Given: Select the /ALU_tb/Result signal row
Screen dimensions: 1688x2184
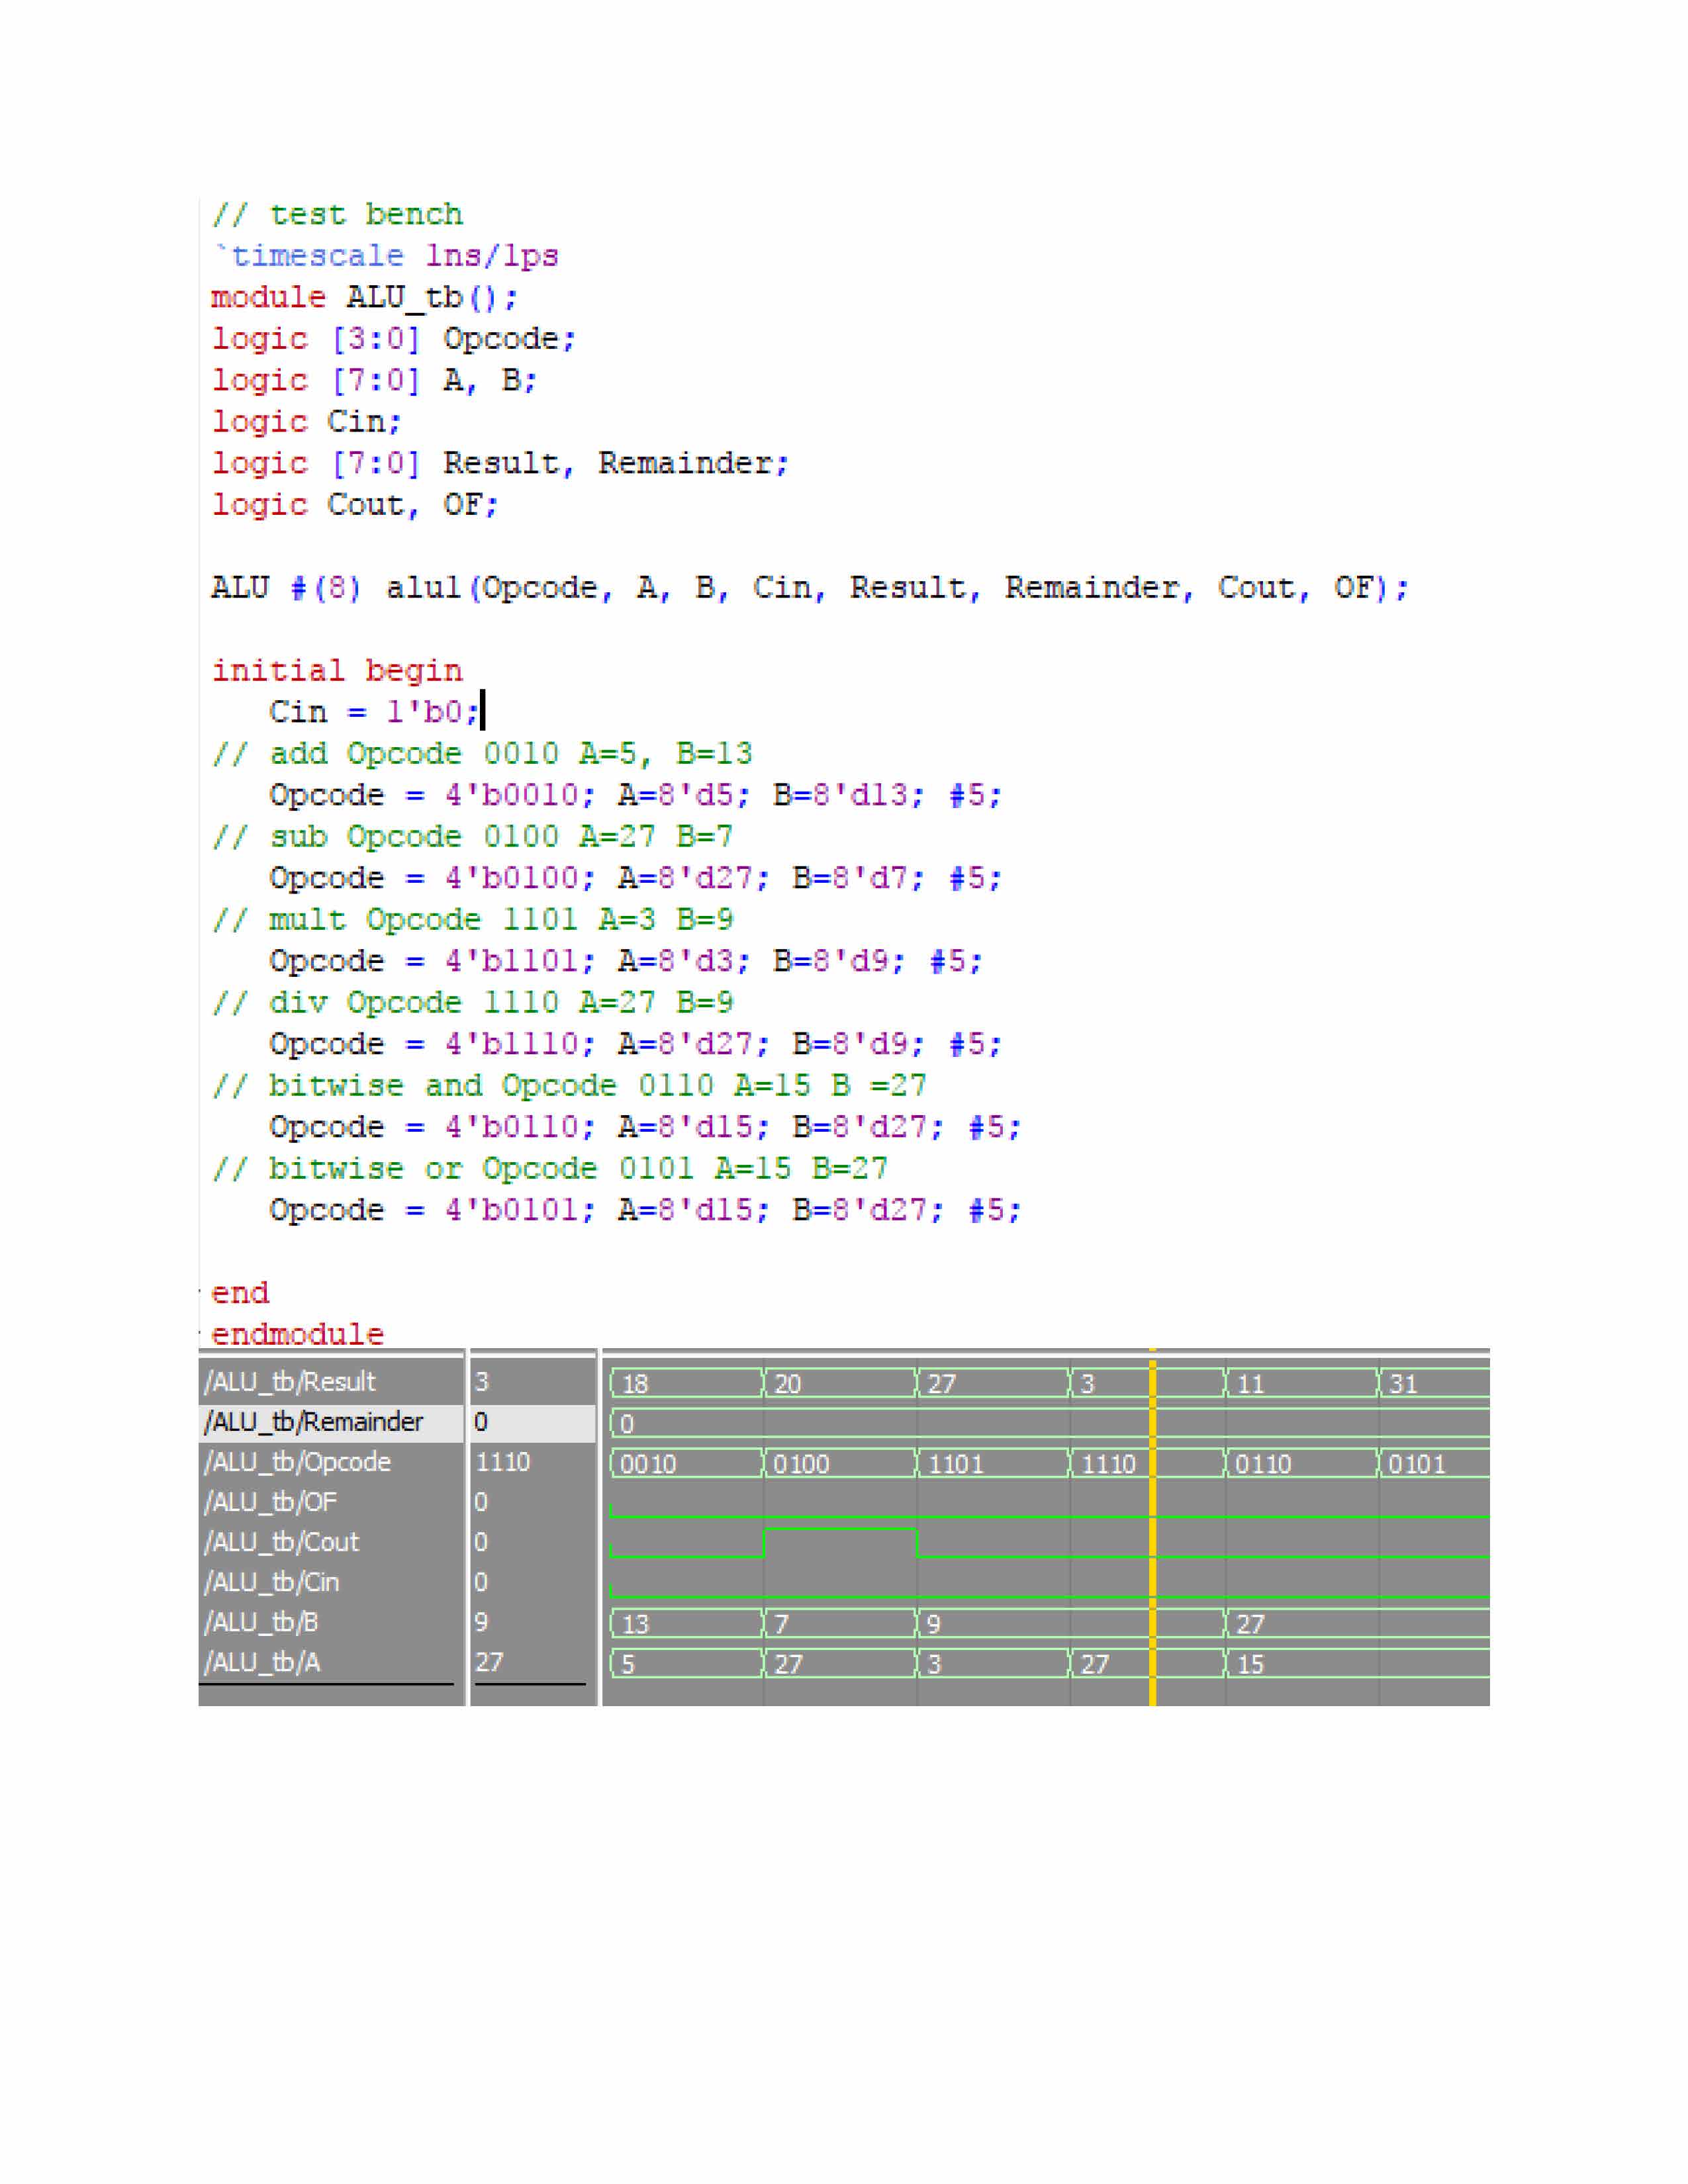Looking at the screenshot, I should tap(290, 1382).
